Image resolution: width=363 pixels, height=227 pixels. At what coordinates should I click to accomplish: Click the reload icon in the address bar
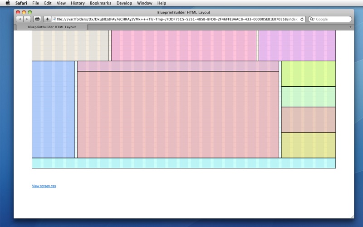tap(302, 19)
